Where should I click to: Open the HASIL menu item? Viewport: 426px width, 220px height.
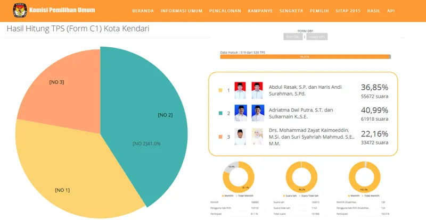pos(374,11)
